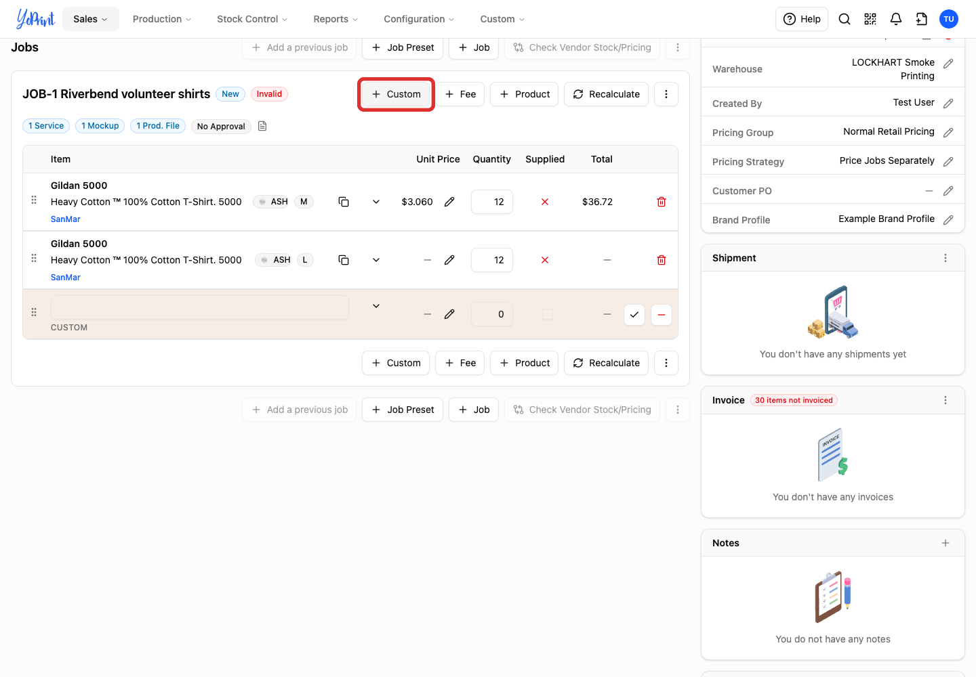
Task: Toggle Supplied for ASH M item
Action: click(x=545, y=202)
